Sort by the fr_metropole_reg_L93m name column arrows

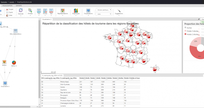point(69,79)
